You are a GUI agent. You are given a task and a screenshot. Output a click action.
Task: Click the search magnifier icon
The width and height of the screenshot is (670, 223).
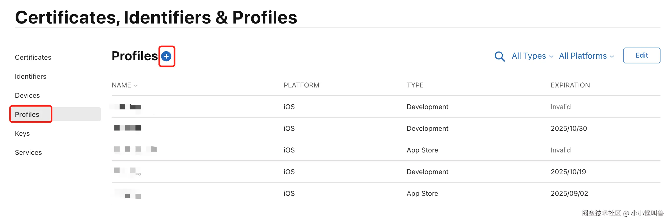(499, 56)
